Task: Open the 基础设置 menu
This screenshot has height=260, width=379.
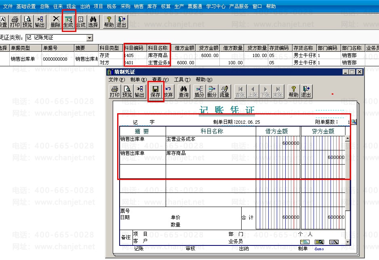Action: pos(26,6)
